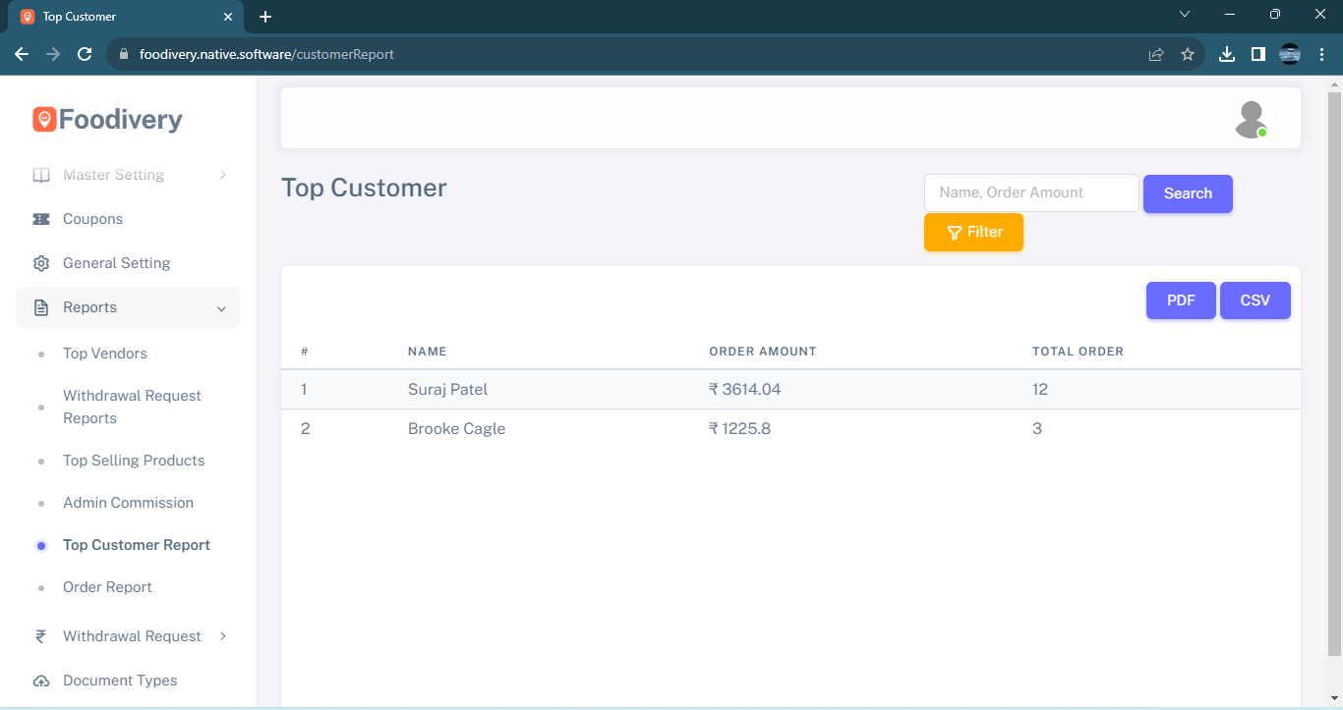1343x710 pixels.
Task: Select Top Selling Products in sidebar
Action: 134,461
